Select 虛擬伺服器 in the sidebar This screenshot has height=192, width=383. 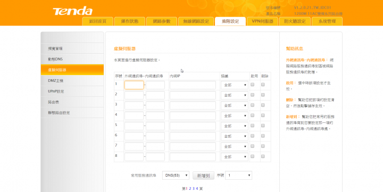[72, 70]
